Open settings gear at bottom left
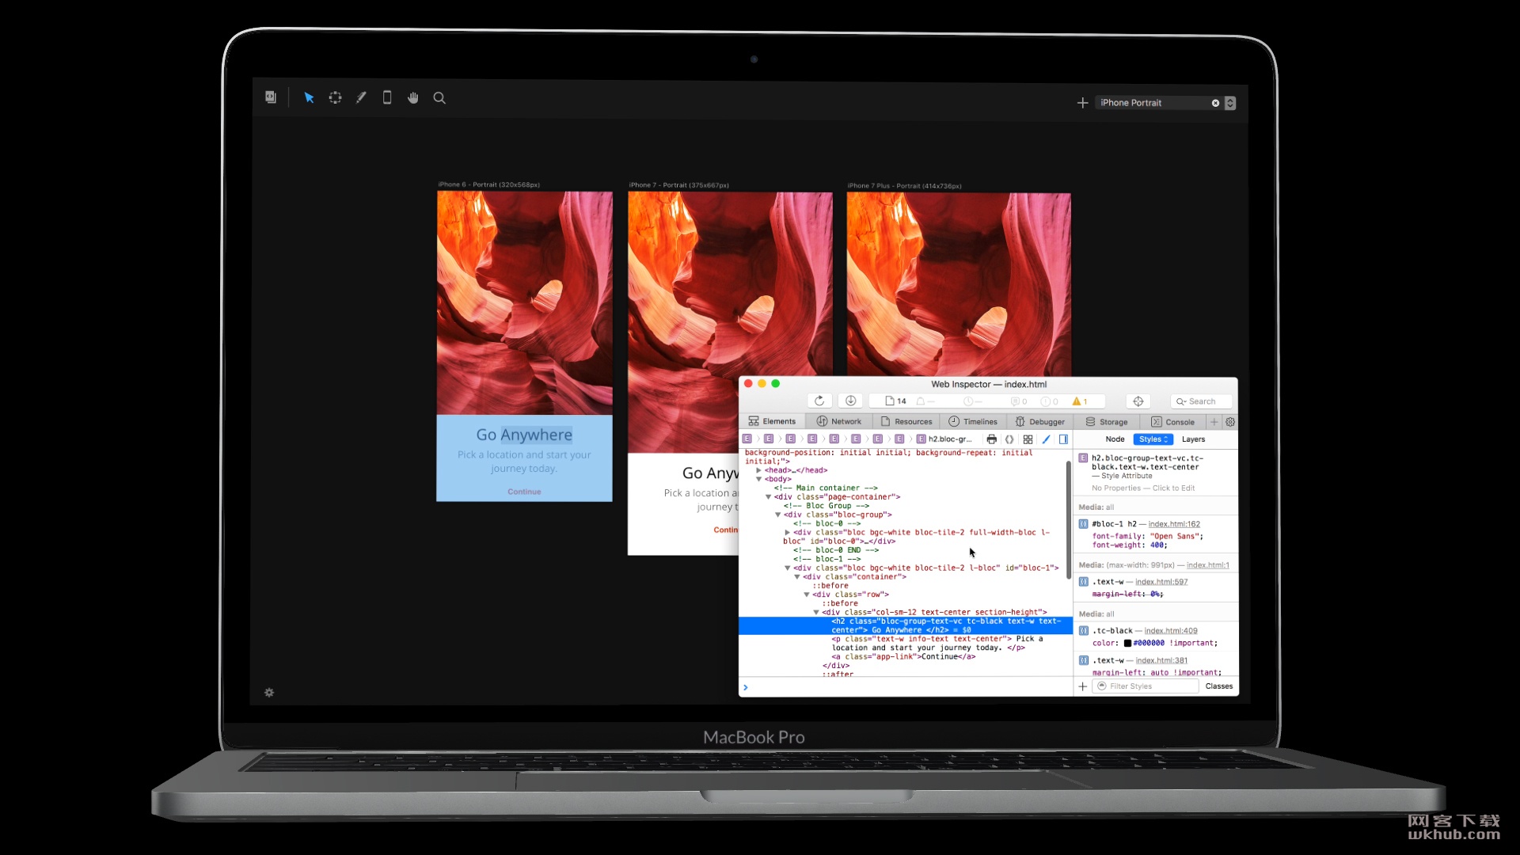 [269, 693]
